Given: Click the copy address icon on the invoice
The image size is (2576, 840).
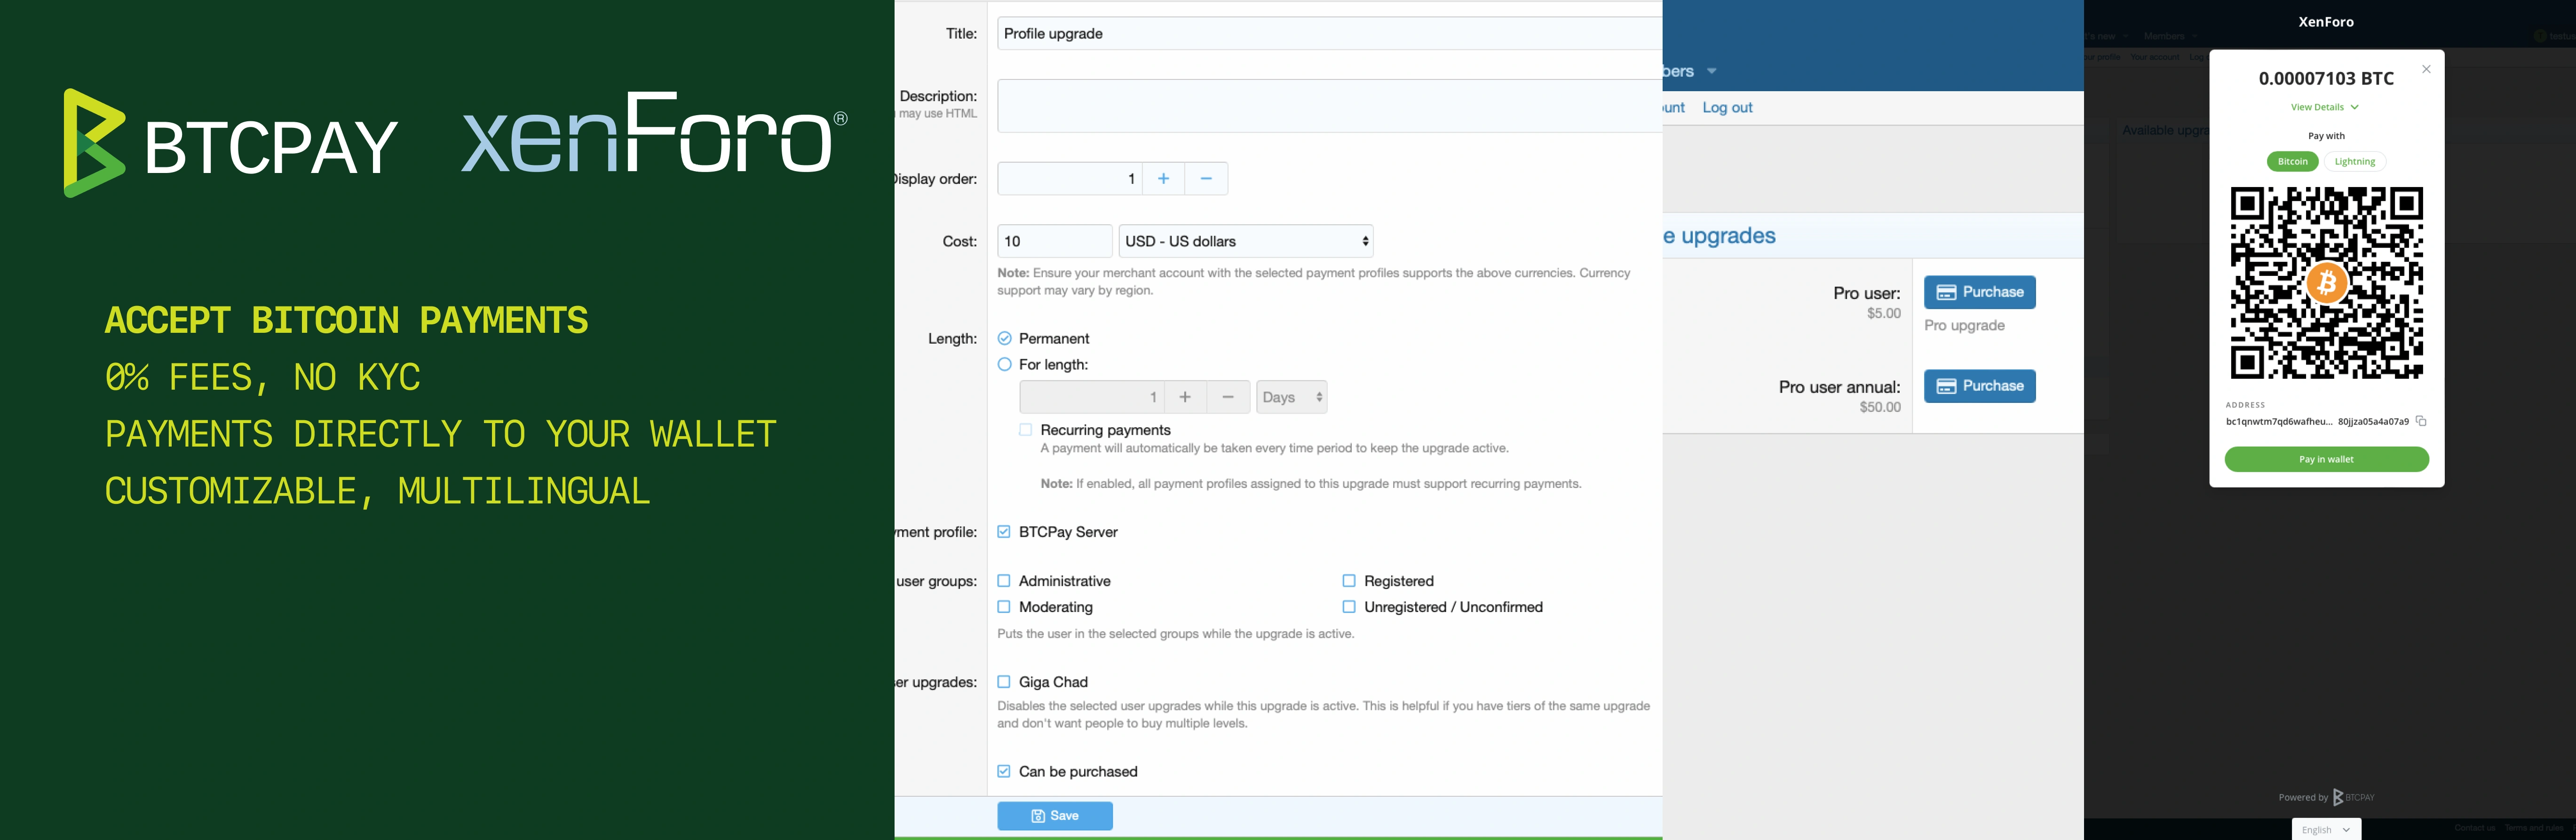Looking at the screenshot, I should (x=2421, y=421).
